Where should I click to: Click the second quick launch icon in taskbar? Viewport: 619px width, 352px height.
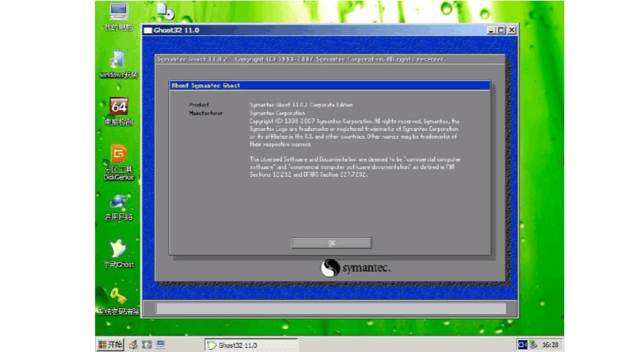click(x=146, y=344)
